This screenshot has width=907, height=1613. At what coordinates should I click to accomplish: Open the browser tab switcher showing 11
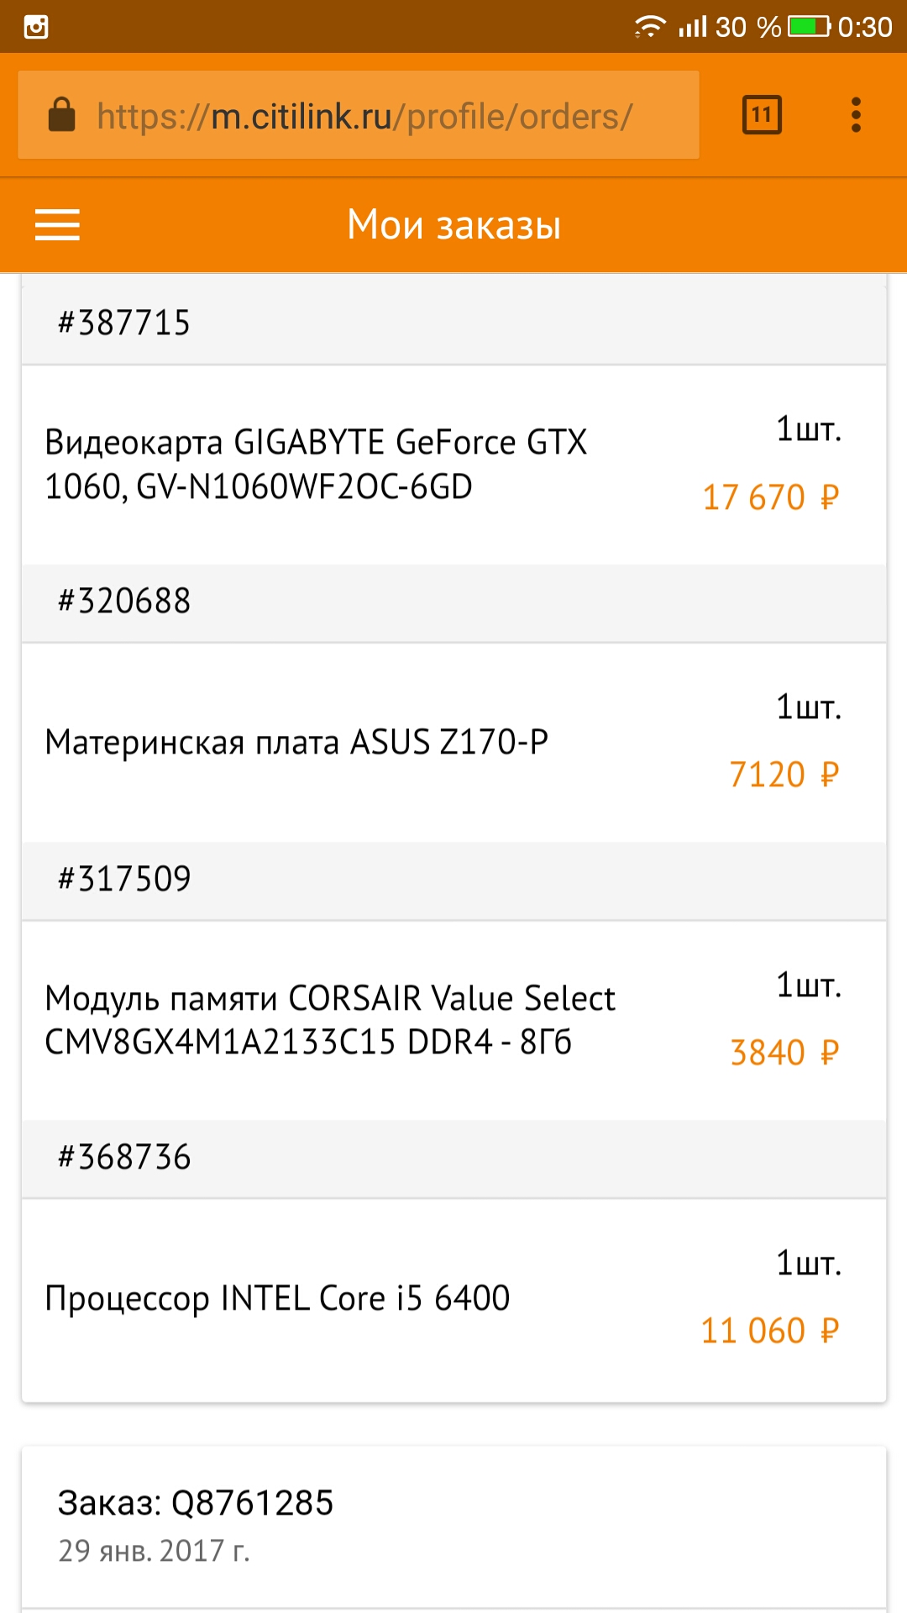[x=762, y=115]
